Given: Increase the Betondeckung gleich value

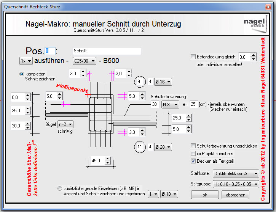Looking at the screenshot, I should point(253,55).
